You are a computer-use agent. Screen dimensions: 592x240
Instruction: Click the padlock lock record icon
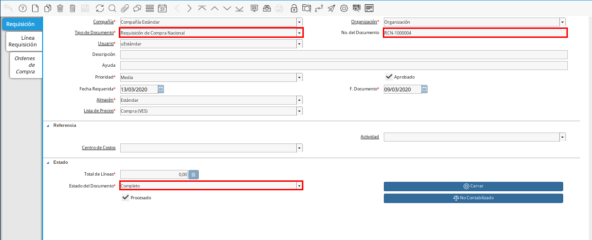coord(294,8)
